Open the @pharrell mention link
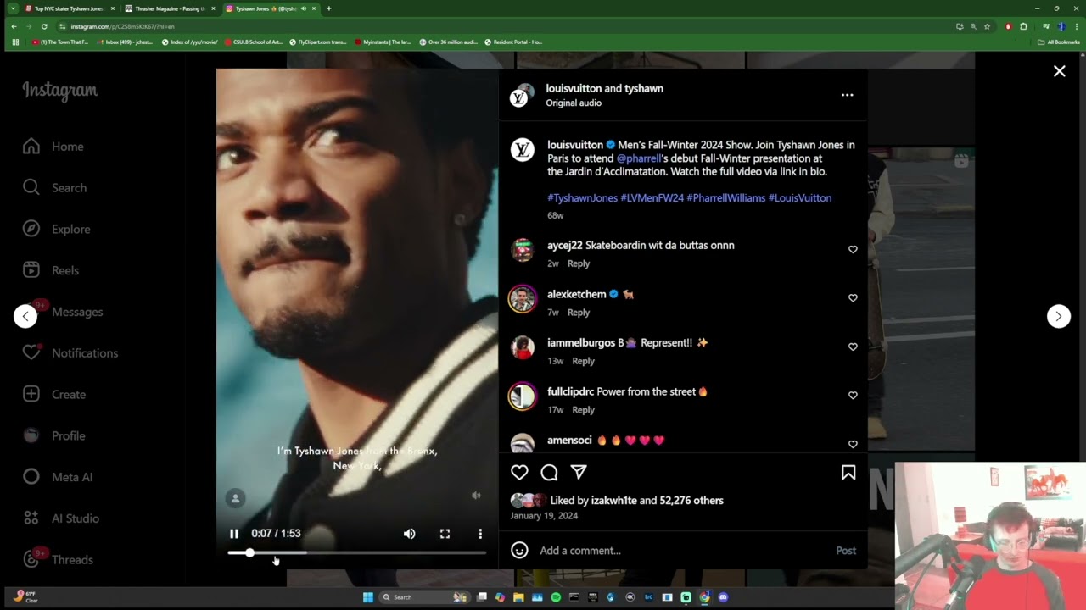This screenshot has width=1086, height=610. point(638,158)
